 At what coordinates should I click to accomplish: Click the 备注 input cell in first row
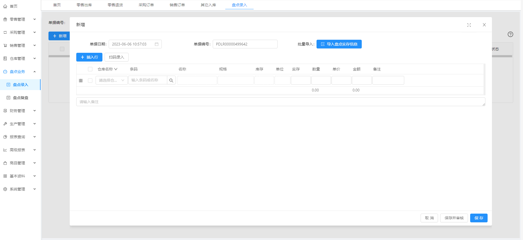[x=388, y=80]
